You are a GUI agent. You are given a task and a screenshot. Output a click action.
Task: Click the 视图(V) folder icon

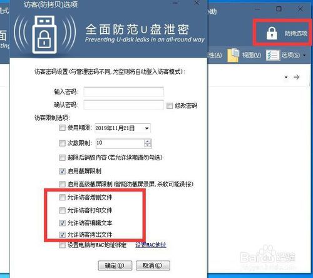(x=233, y=55)
